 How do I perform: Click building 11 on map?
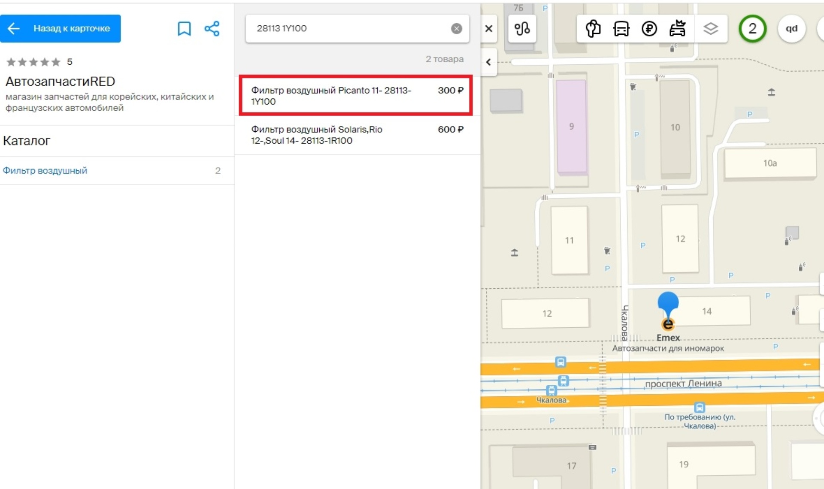pyautogui.click(x=570, y=240)
